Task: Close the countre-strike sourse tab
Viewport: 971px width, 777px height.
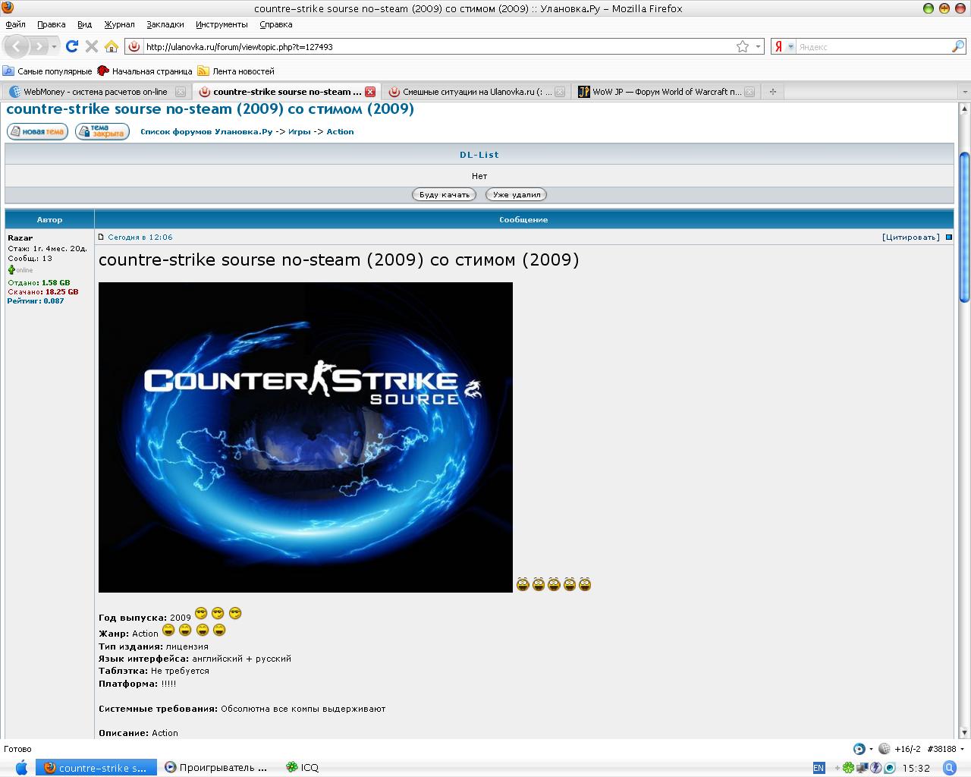Action: click(370, 92)
